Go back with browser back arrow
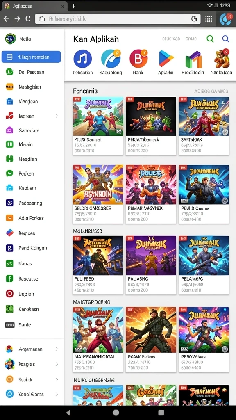The width and height of the screenshot is (236, 420). click(7, 19)
